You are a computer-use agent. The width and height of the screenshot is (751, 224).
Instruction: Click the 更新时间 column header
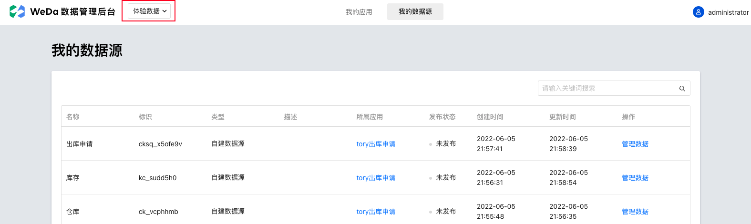pyautogui.click(x=562, y=117)
